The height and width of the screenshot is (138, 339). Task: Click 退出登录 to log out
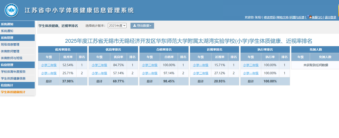[x=331, y=18]
